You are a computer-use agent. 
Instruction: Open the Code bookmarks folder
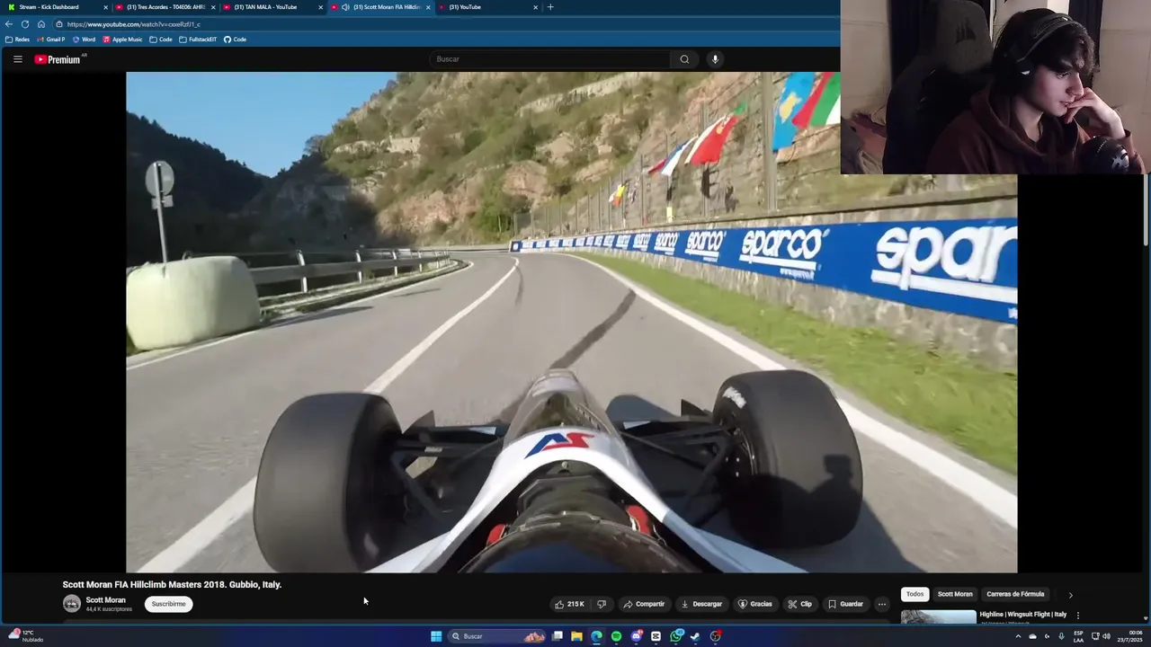coord(161,40)
